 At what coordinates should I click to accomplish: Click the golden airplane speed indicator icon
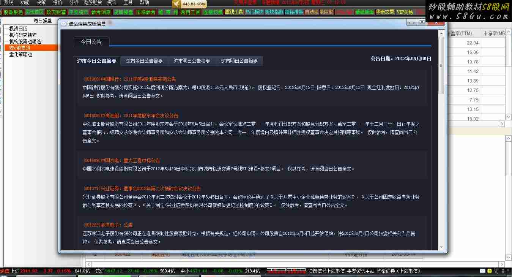click(176, 4)
